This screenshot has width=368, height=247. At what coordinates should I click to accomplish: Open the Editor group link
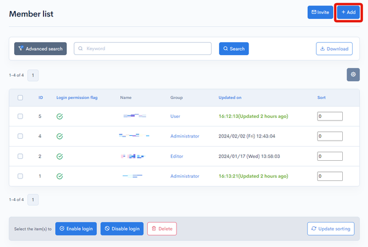[177, 157]
